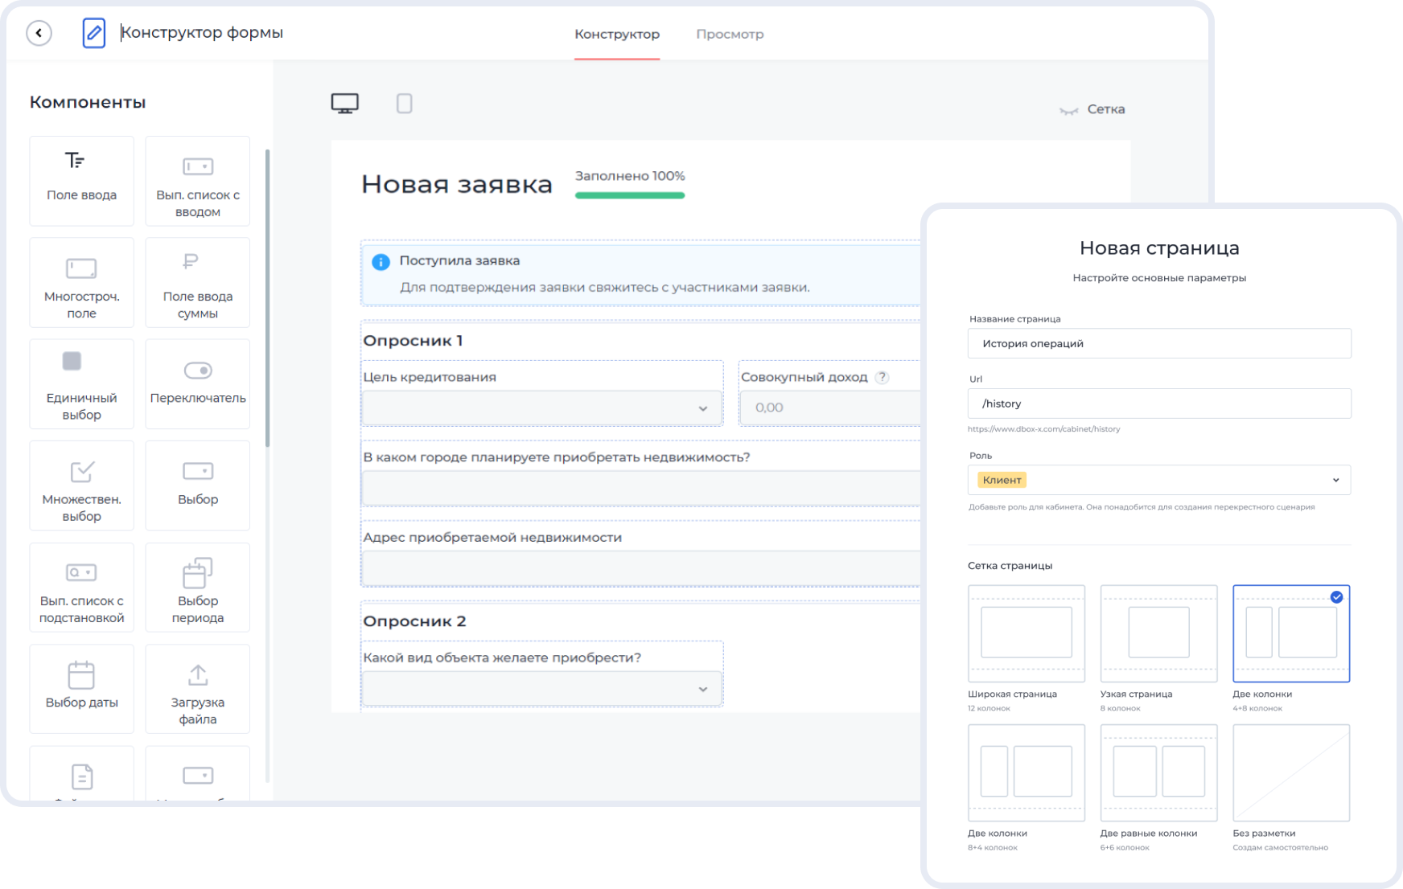
Task: Open Какой вид объекта dropdown
Action: [541, 689]
